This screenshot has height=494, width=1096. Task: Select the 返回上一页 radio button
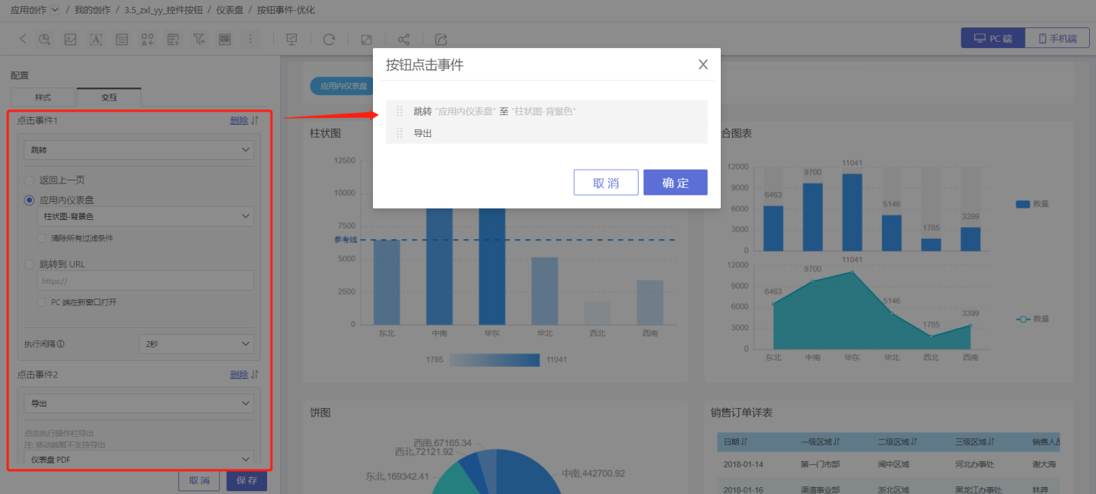[x=30, y=180]
